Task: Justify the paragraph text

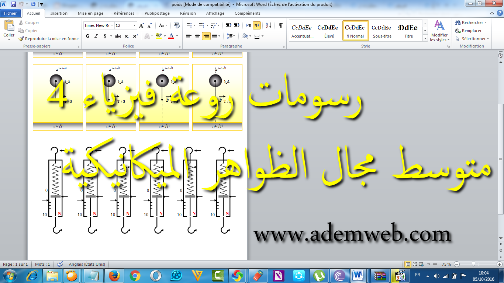Action: [x=215, y=36]
